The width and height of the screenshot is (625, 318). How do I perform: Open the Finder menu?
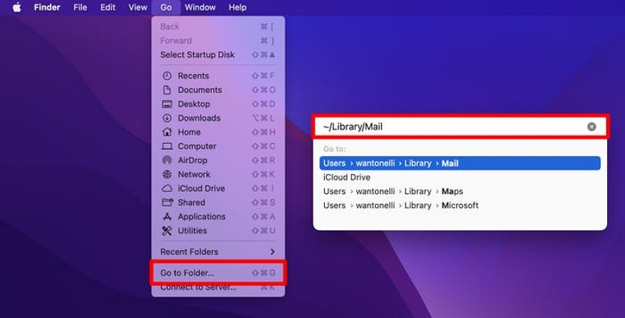[47, 7]
